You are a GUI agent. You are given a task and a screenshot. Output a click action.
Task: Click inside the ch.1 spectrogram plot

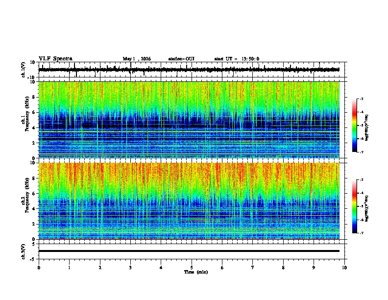click(189, 120)
